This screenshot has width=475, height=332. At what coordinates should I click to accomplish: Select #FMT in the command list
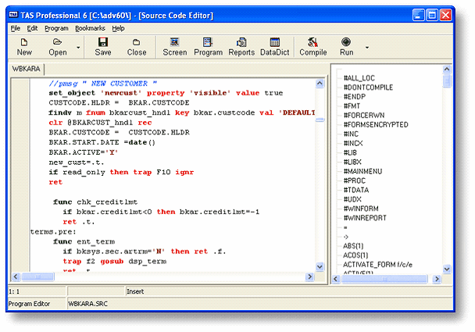352,106
